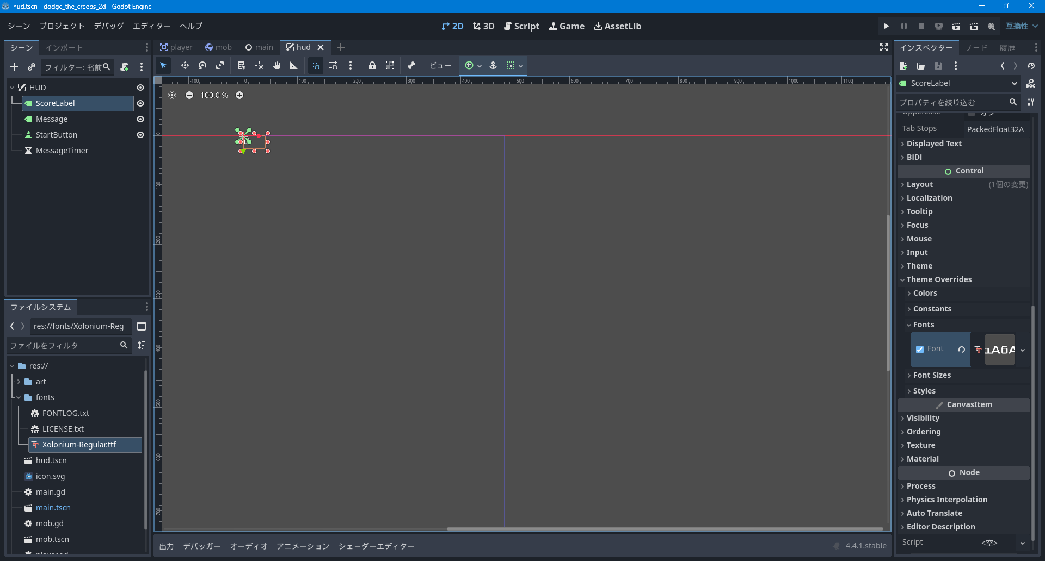Click the inspector vertical scrollbar
Screen dimensions: 1045x561
(x=1032, y=424)
